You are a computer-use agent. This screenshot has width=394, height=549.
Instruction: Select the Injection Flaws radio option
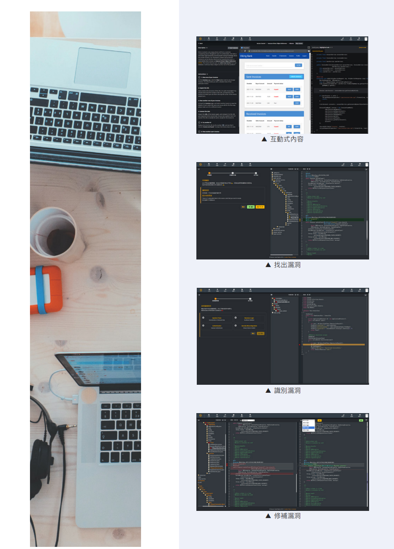pyautogui.click(x=204, y=318)
